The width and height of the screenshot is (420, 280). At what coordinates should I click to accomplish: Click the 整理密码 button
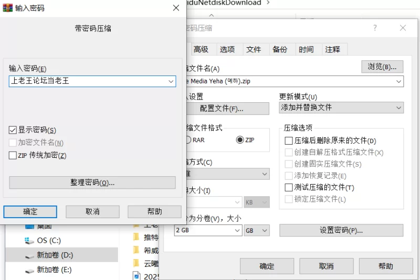(92, 182)
